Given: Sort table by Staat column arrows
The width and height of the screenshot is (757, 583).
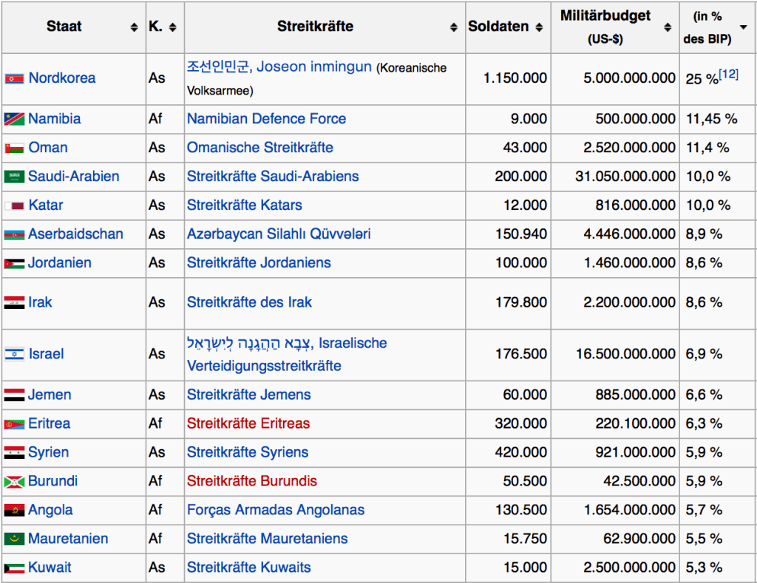Looking at the screenshot, I should tap(134, 27).
